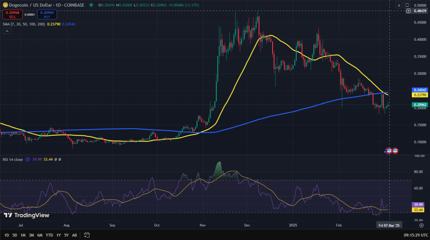The height and width of the screenshot is (240, 430).
Task: Click the open value O0.20476 in header
Action: click(107, 5)
